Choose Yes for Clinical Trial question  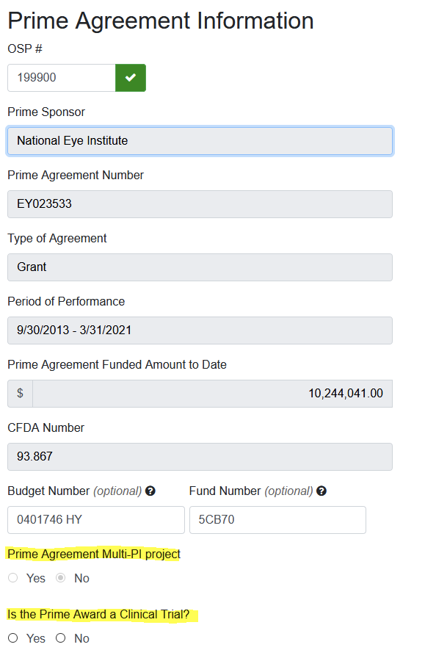(13, 637)
